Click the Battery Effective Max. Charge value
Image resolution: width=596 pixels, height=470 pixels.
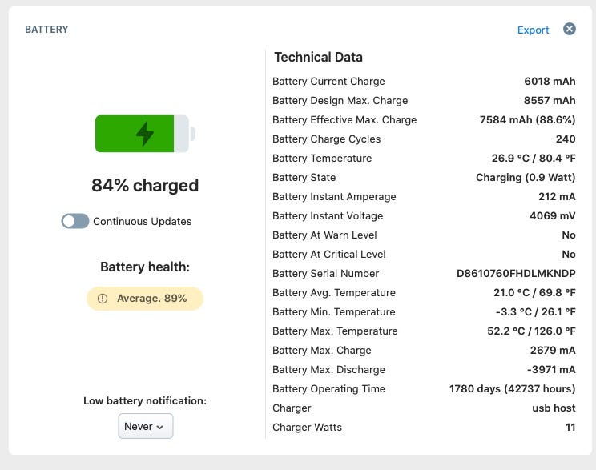click(527, 119)
